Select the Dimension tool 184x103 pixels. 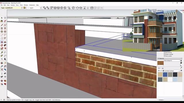(x=5, y=53)
